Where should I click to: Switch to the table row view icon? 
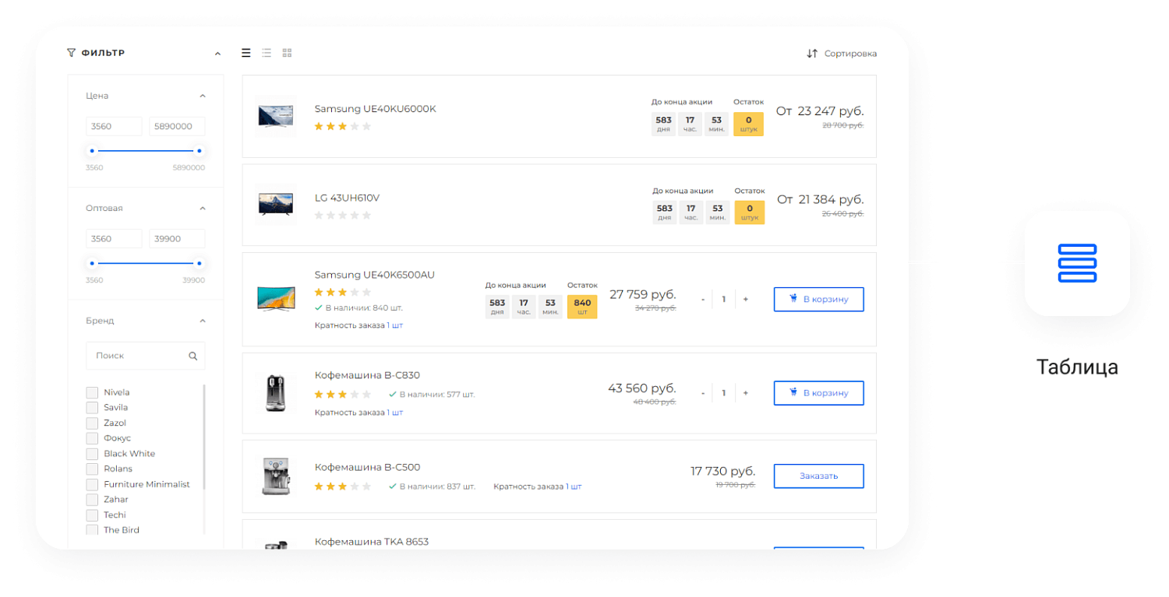click(x=246, y=53)
